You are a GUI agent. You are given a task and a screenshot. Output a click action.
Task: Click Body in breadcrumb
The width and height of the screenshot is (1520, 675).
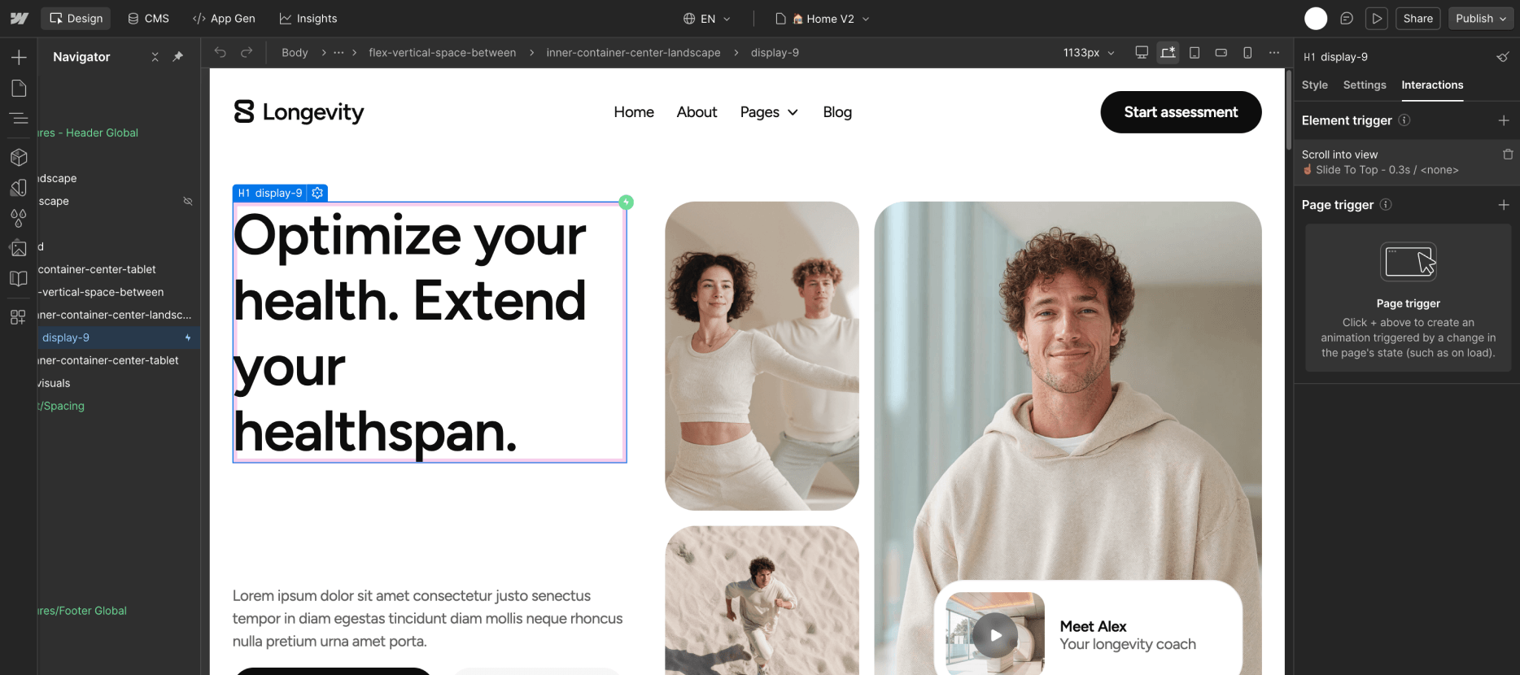(295, 52)
